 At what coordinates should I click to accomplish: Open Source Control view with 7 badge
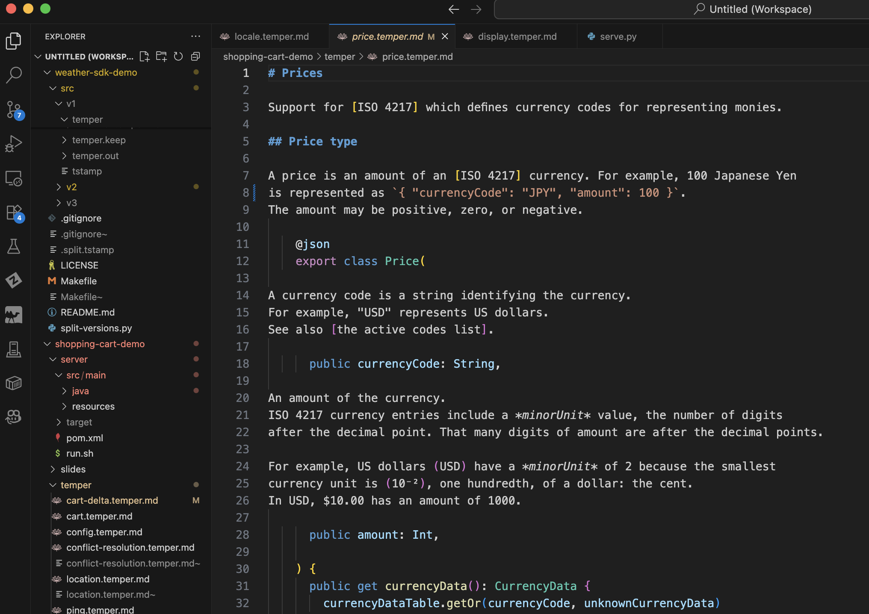[14, 109]
